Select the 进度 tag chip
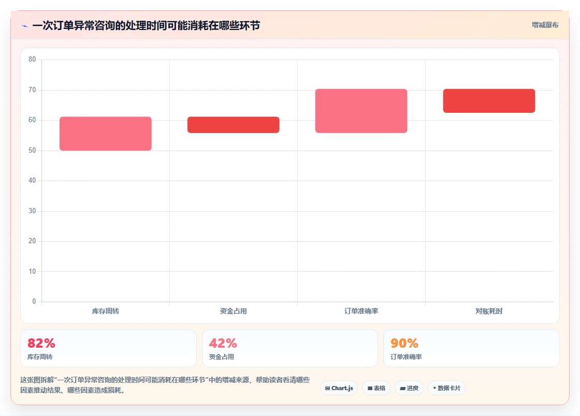 (409, 388)
